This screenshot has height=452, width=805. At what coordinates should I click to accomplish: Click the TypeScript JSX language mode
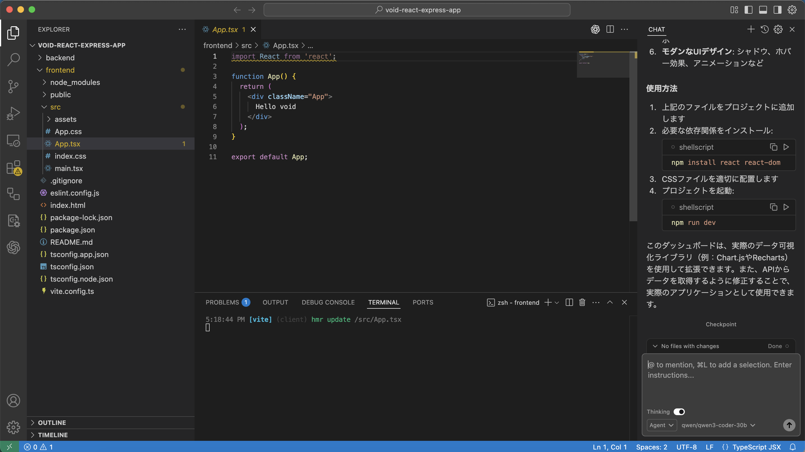(756, 447)
